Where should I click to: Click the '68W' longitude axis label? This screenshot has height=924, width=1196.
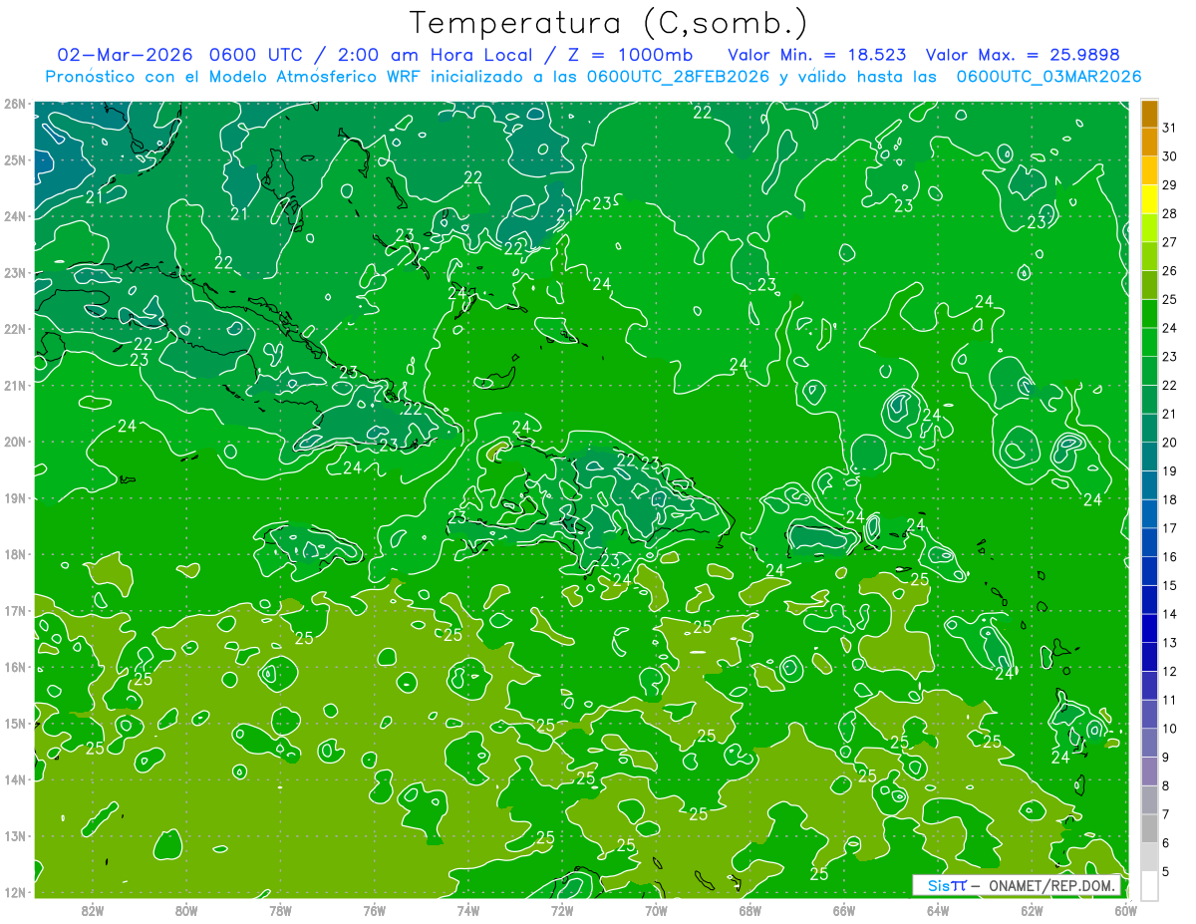750,910
